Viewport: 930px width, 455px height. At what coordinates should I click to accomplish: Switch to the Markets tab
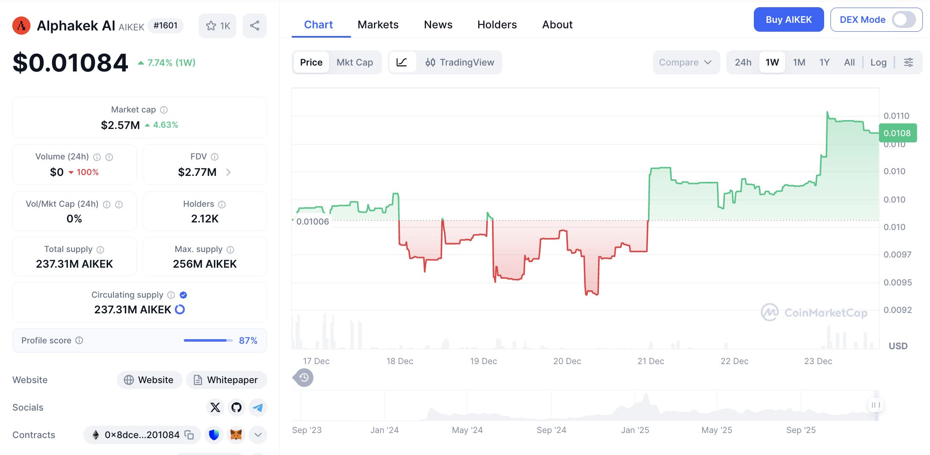(378, 25)
